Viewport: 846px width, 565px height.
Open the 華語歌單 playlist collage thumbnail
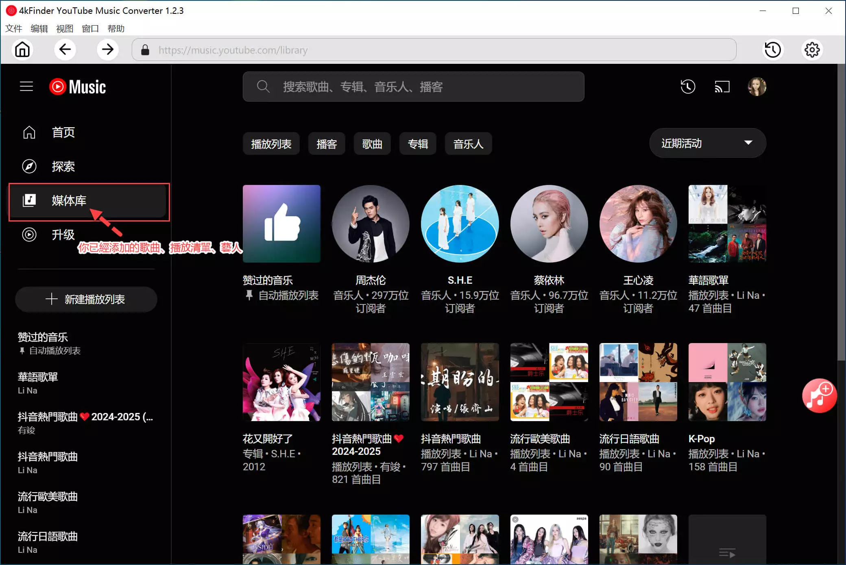(727, 224)
